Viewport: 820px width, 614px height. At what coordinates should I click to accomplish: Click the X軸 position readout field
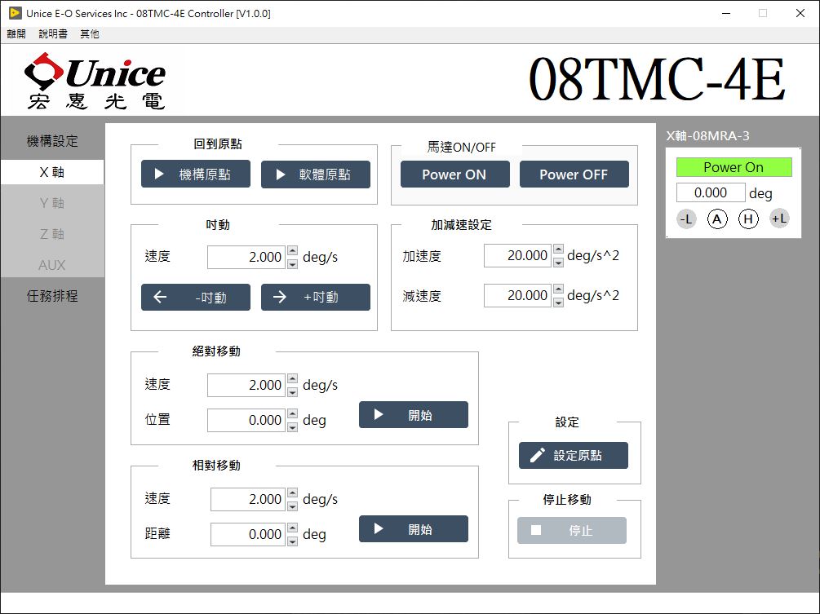point(711,192)
